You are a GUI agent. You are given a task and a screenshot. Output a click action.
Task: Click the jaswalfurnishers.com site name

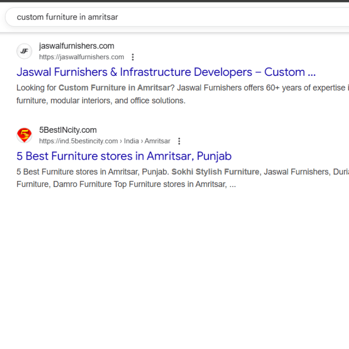(76, 46)
